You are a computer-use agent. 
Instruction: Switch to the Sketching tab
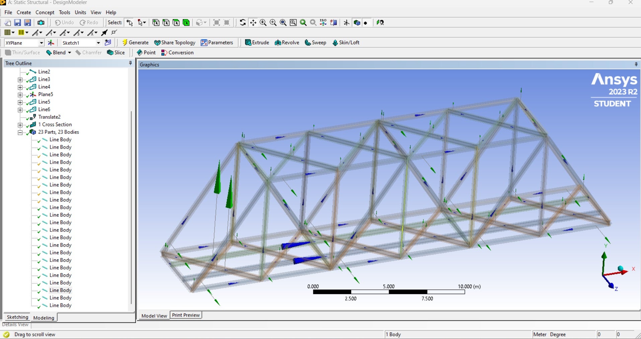[17, 317]
